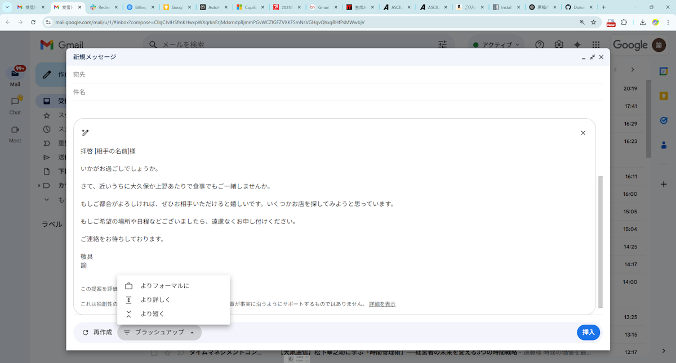Image resolution: width=676 pixels, height=363 pixels.
Task: Open the 詳細を表示 link
Action: (382, 304)
